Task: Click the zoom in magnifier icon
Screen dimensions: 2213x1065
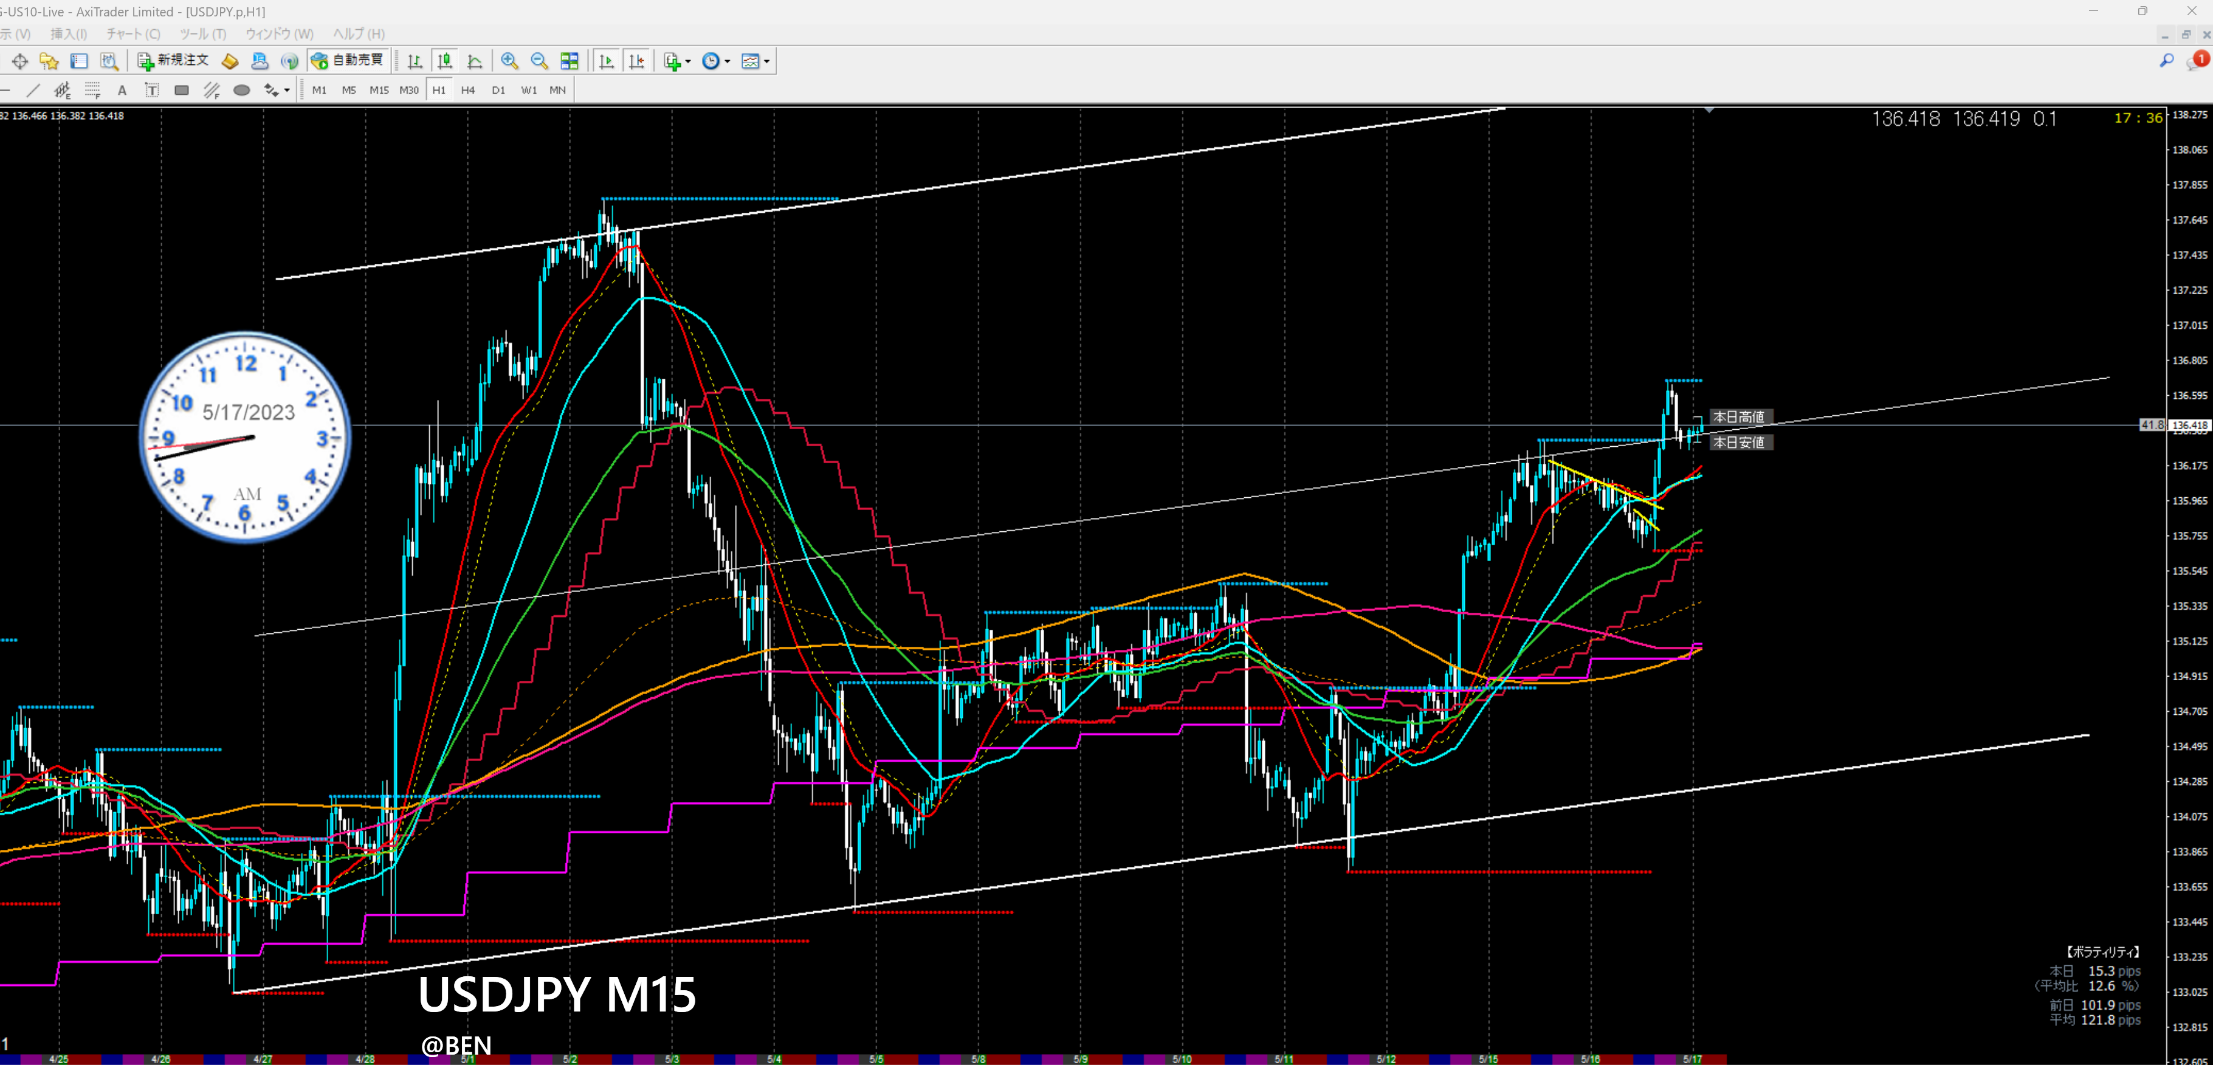Action: [509, 61]
